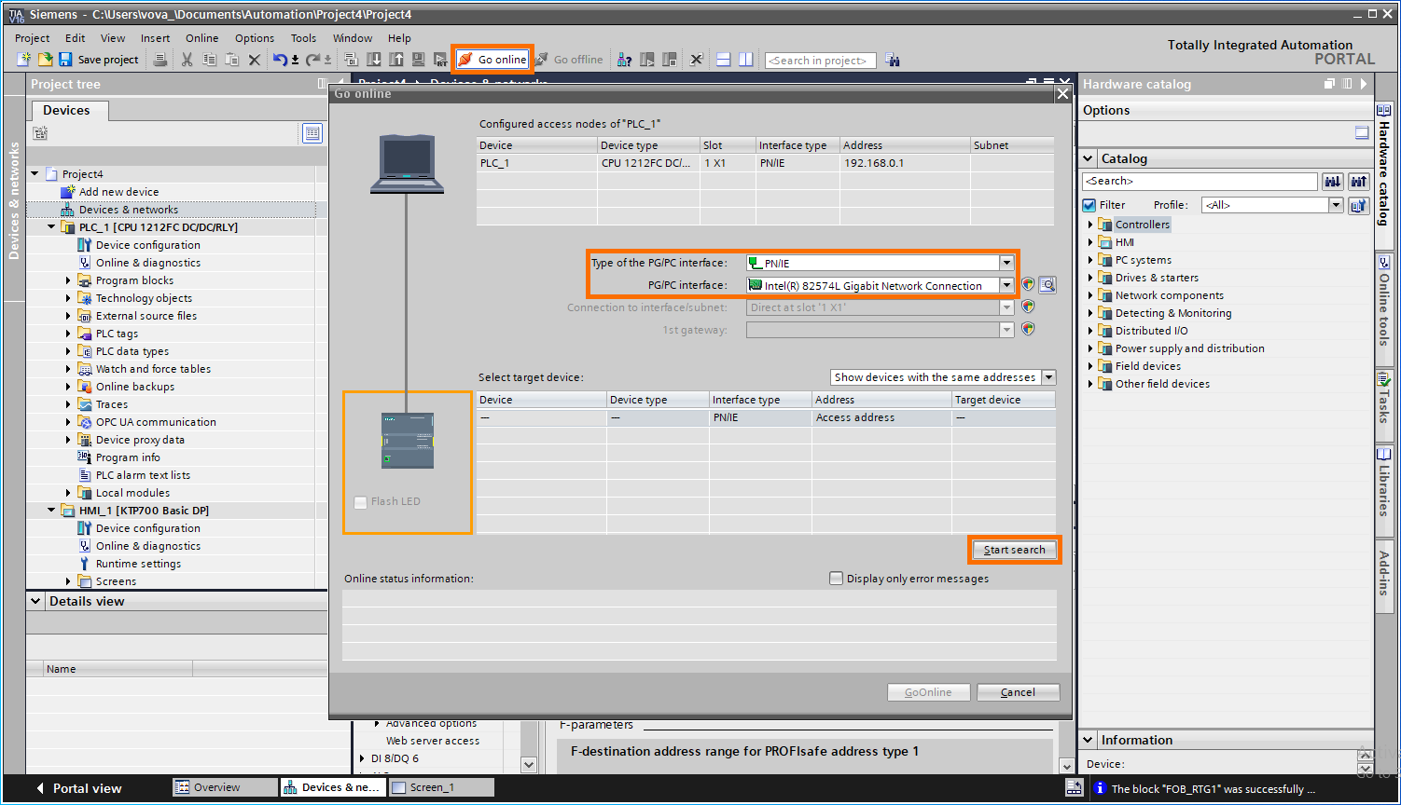Click the network search icon beside PG/PC interface

click(1047, 285)
